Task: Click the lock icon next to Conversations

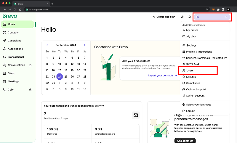Action: pos(30,65)
